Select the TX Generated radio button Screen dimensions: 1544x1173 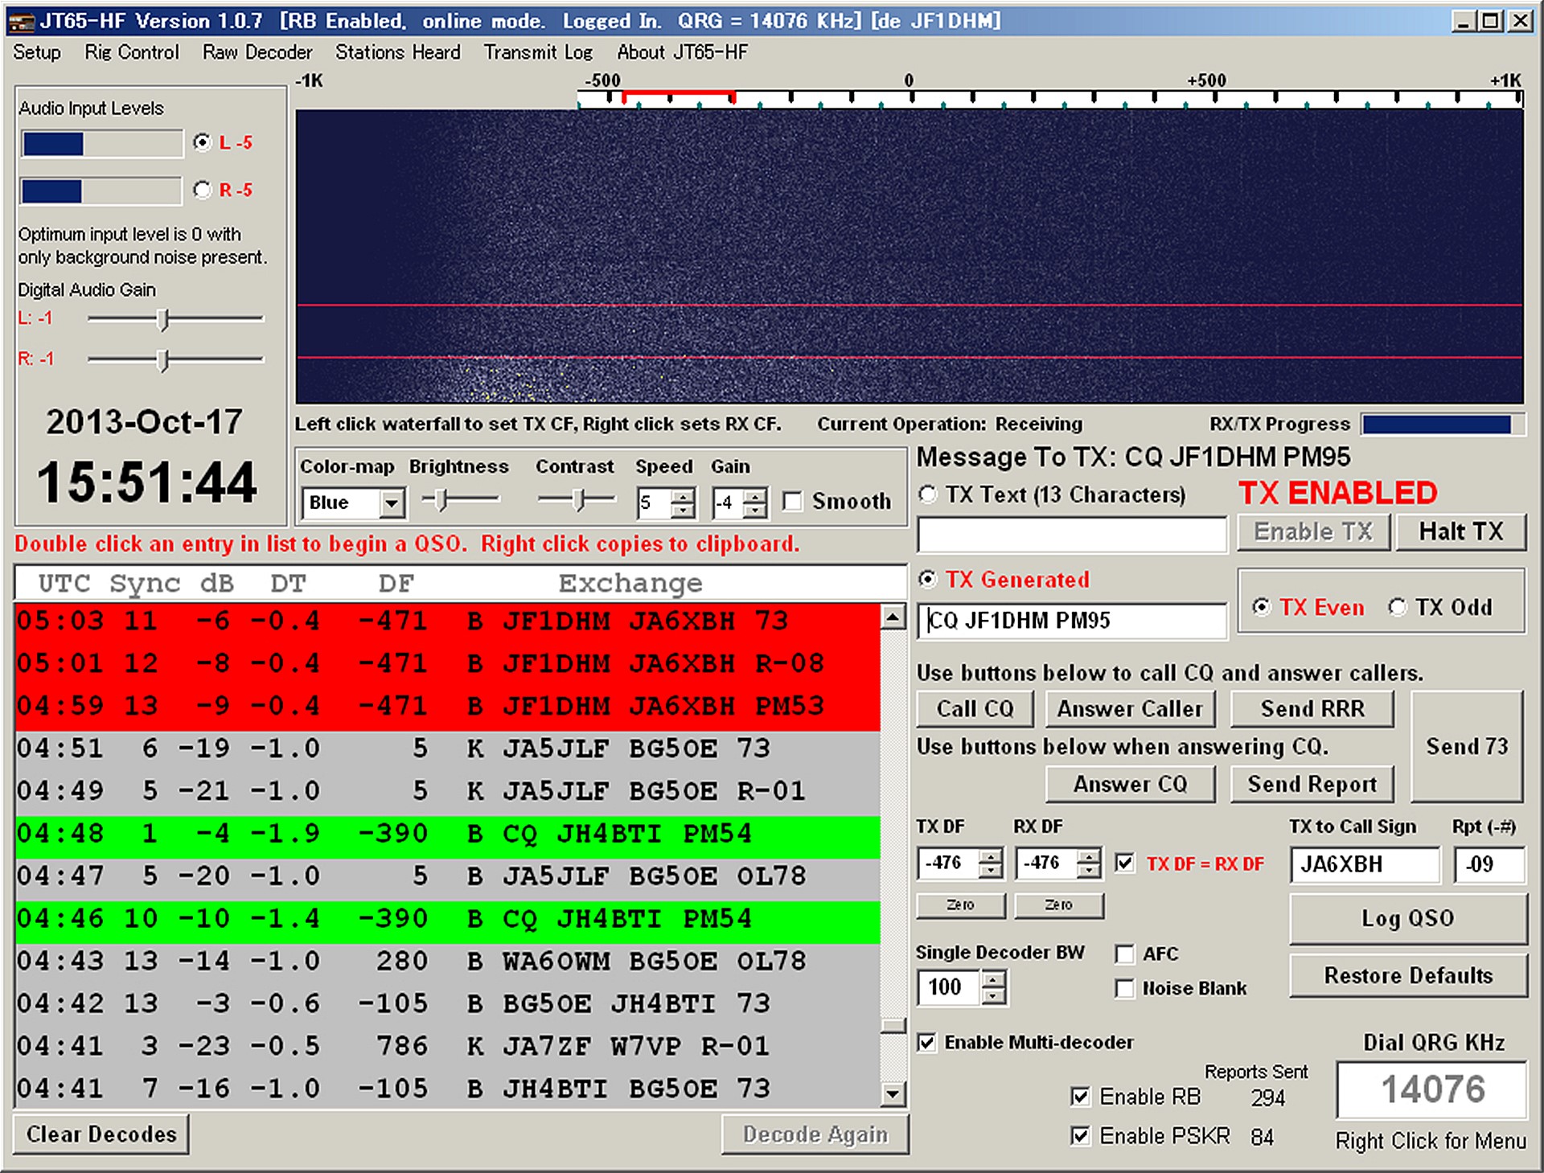pos(928,579)
